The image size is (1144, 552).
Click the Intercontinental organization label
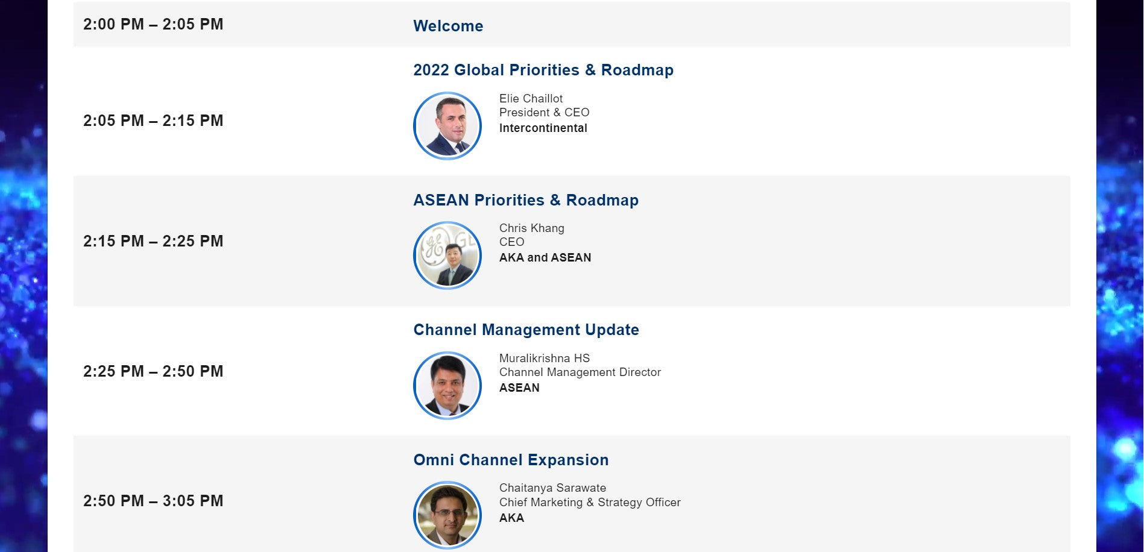click(x=543, y=128)
